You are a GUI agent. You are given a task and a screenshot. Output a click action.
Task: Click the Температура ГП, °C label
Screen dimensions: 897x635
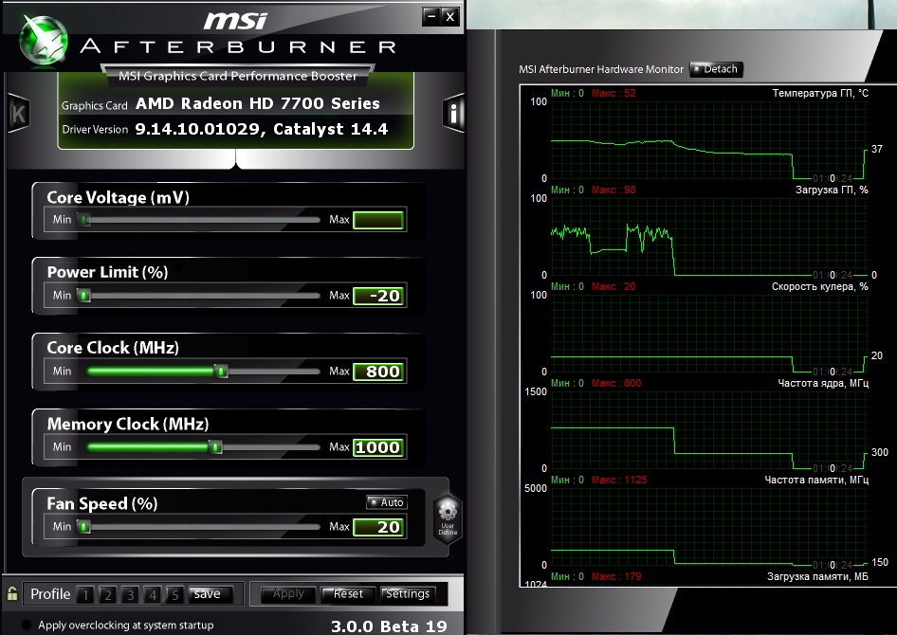point(820,93)
